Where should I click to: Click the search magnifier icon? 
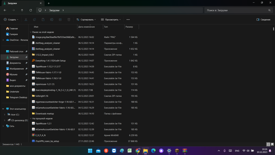269,10
